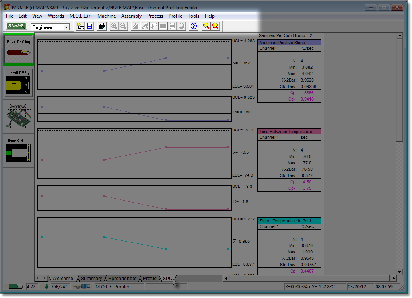412x298 pixels.
Task: Select the WaveRIDER environment icon
Action: click(18, 150)
